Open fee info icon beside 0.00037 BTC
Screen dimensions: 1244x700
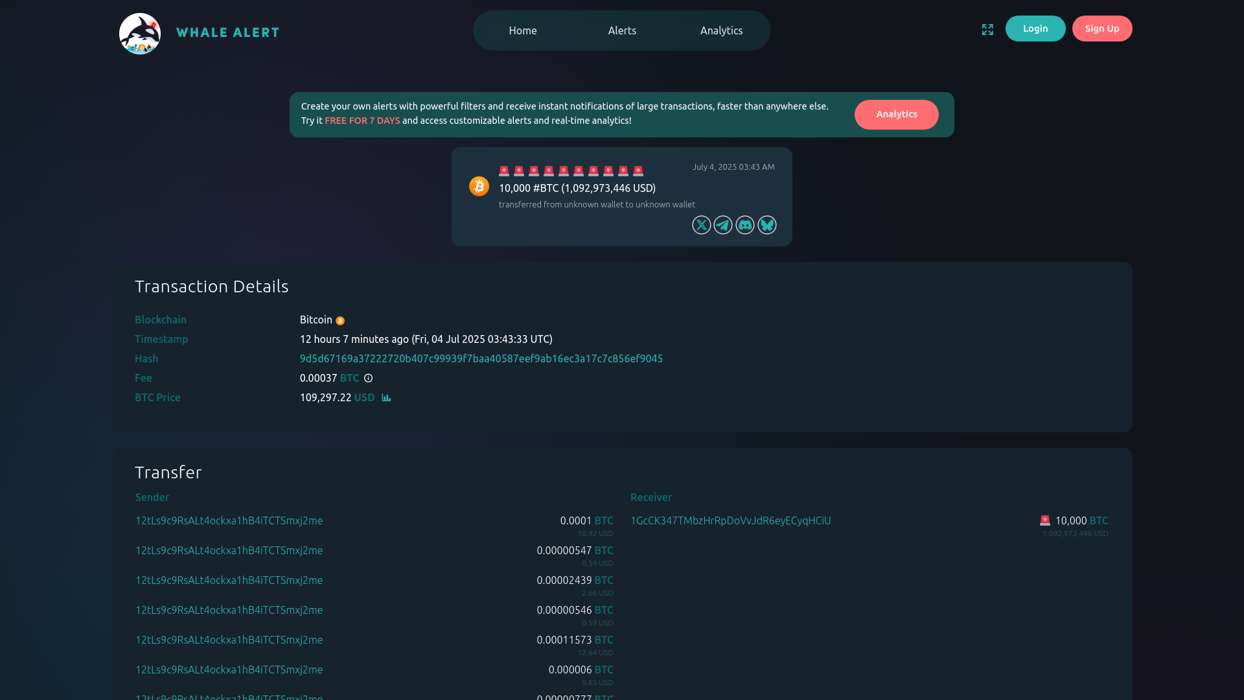(368, 379)
